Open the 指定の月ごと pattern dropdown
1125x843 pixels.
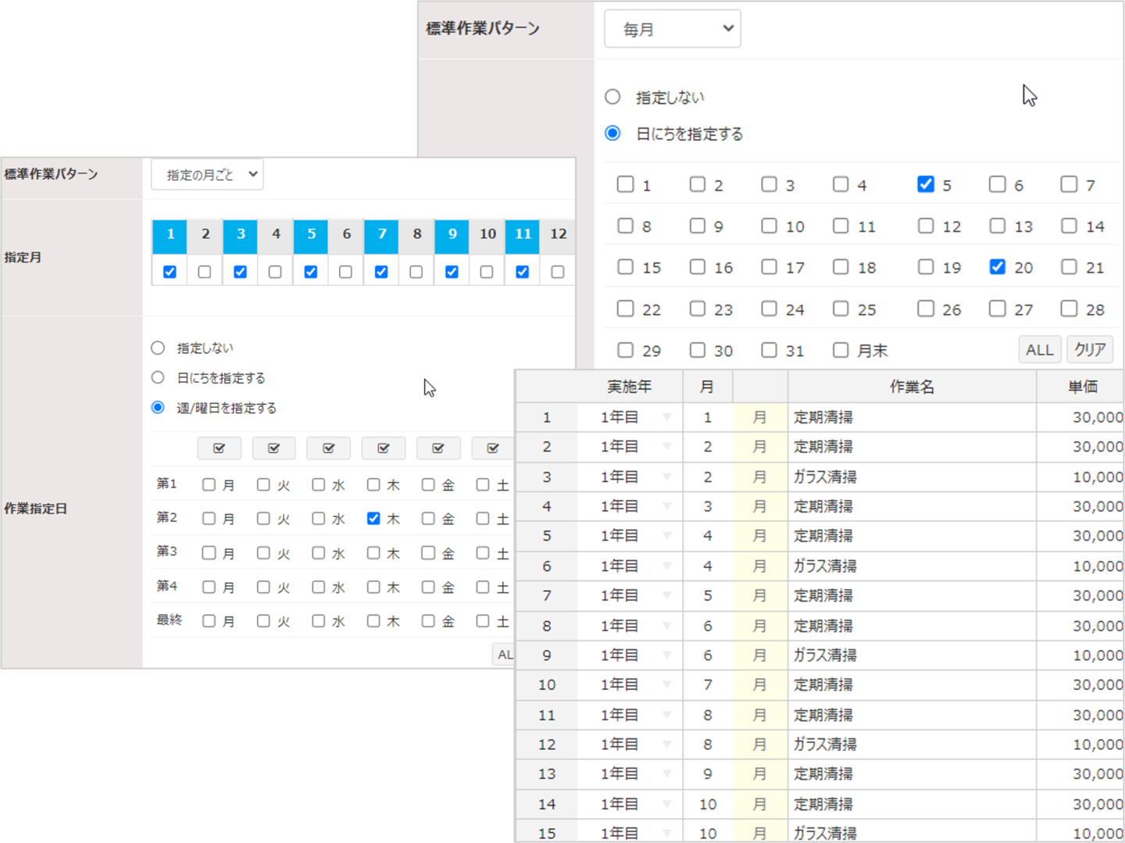pyautogui.click(x=206, y=174)
